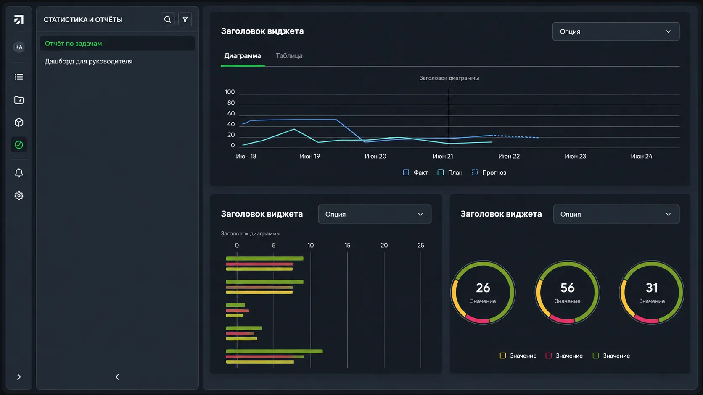Open the search icon in Статистика panel

click(x=167, y=19)
